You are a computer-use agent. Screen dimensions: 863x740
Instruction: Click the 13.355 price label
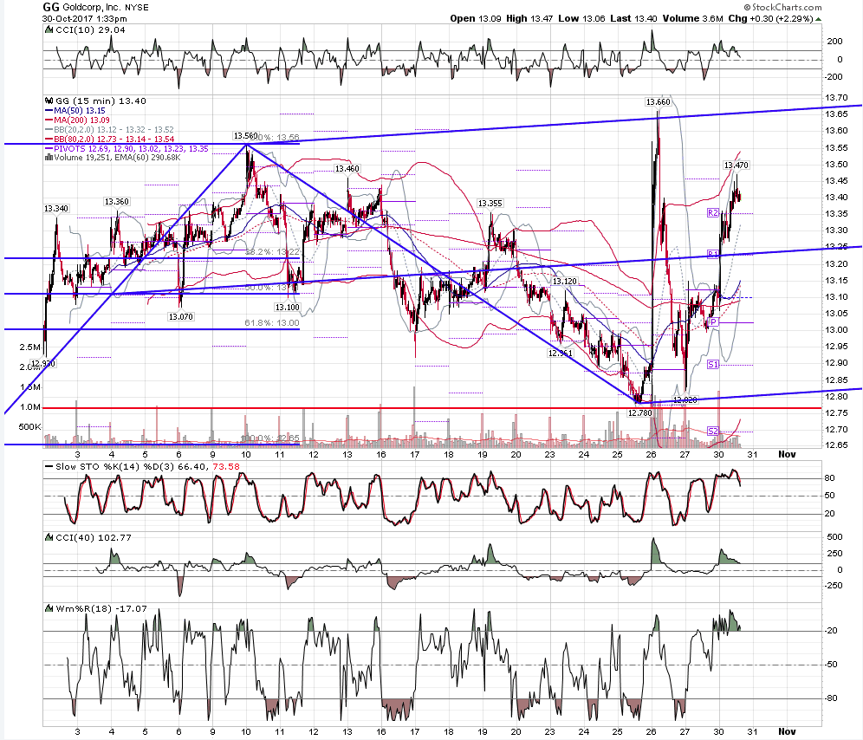coord(490,203)
